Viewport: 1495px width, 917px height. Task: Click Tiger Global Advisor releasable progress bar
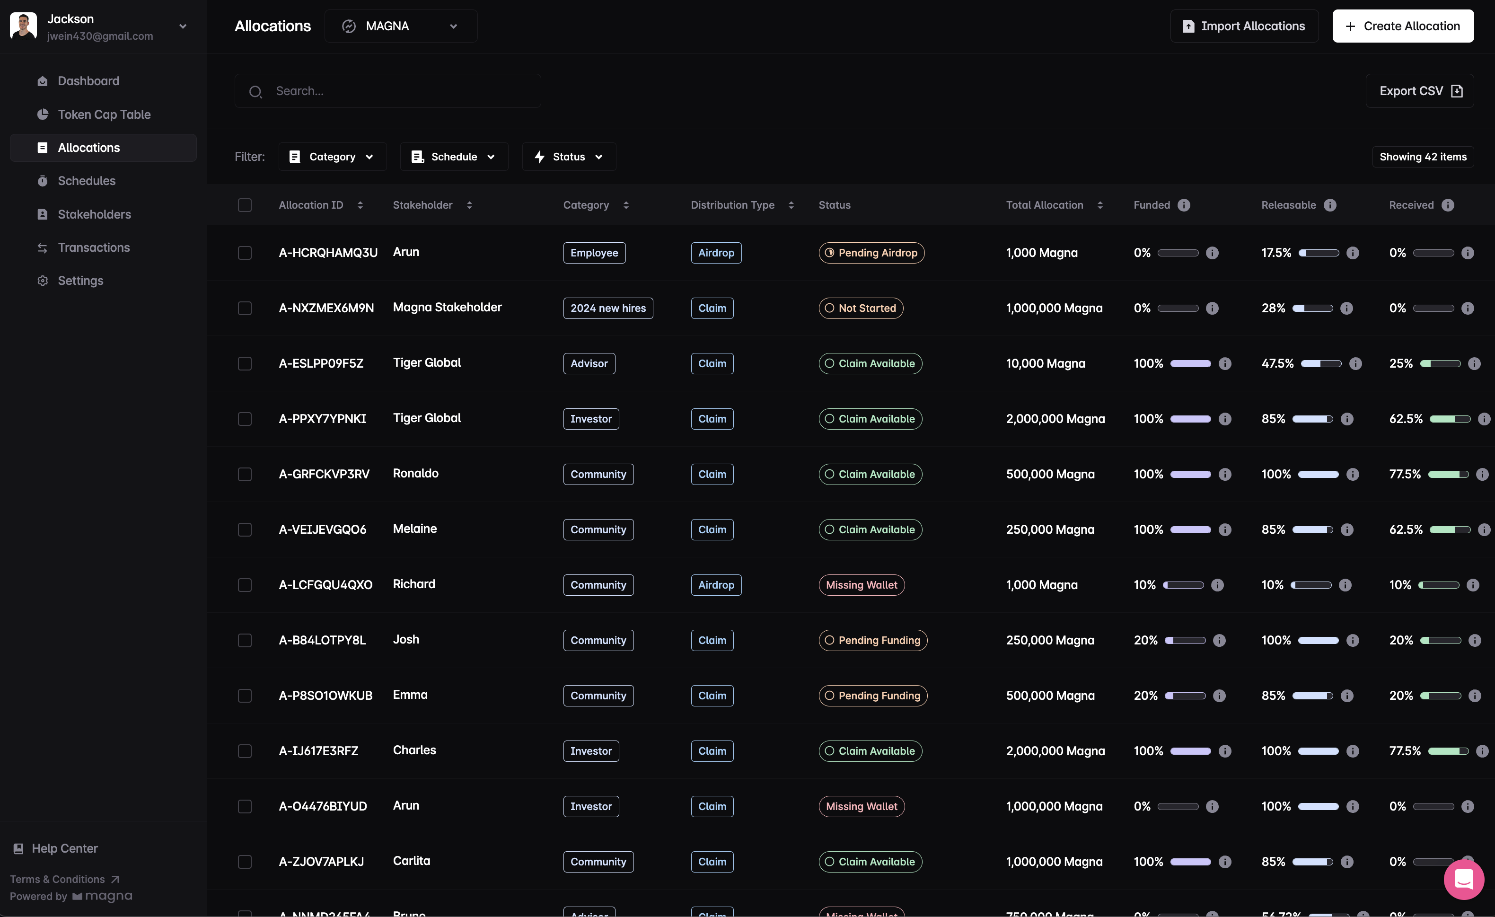[x=1321, y=363]
